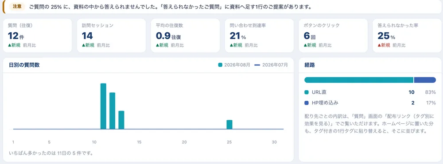443x164 pixels.
Task: Toggle the 2026年08月 legend entry
Action: 234,65
